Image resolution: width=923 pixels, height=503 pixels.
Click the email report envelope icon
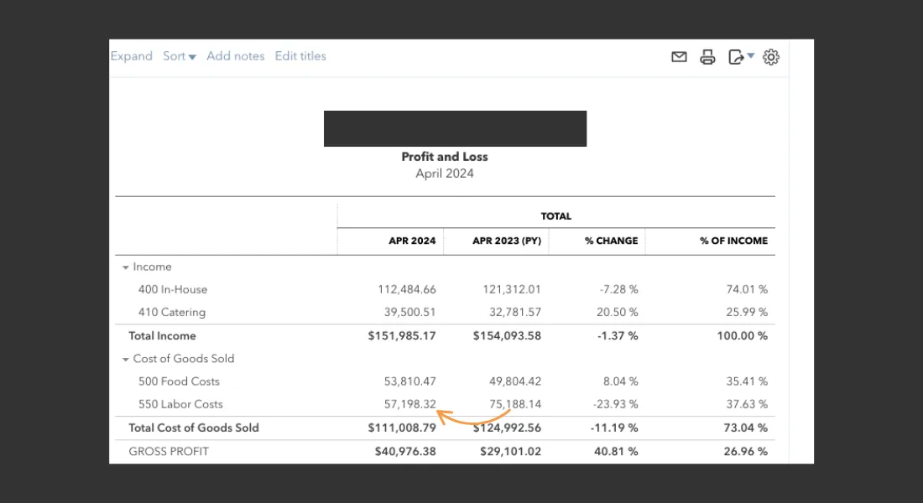(679, 56)
